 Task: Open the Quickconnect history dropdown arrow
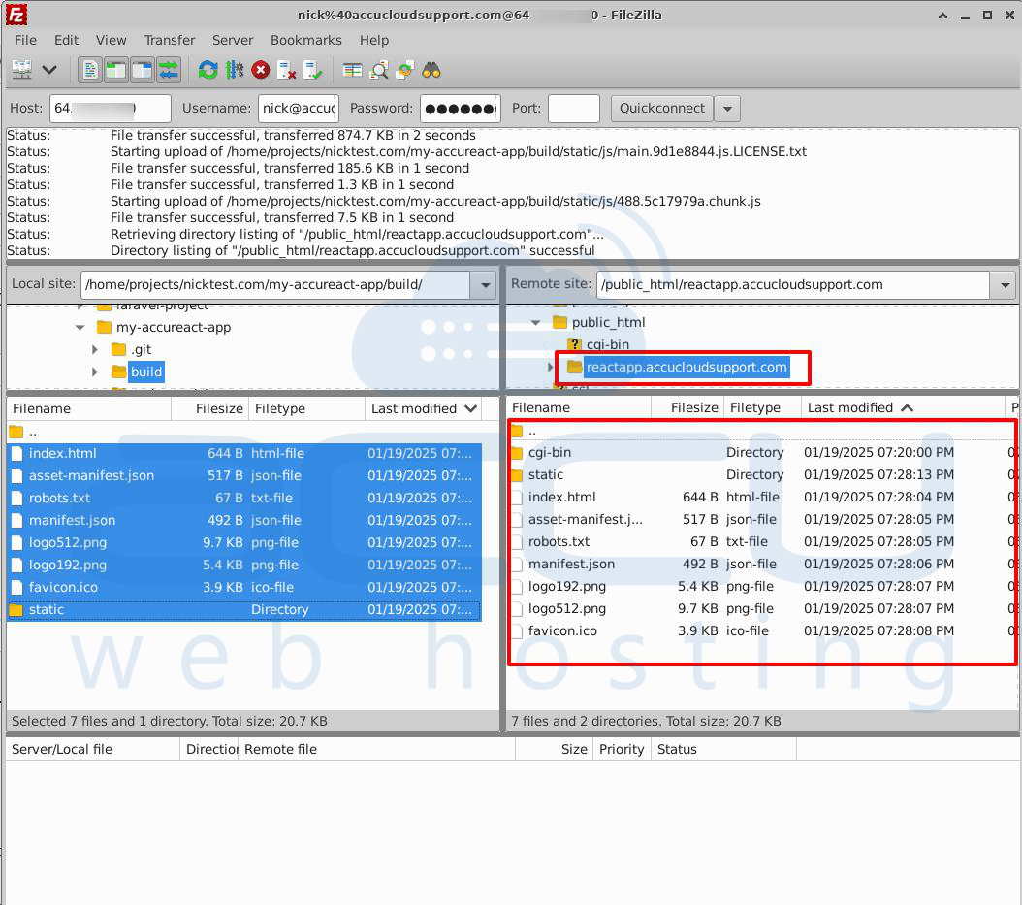tap(727, 109)
